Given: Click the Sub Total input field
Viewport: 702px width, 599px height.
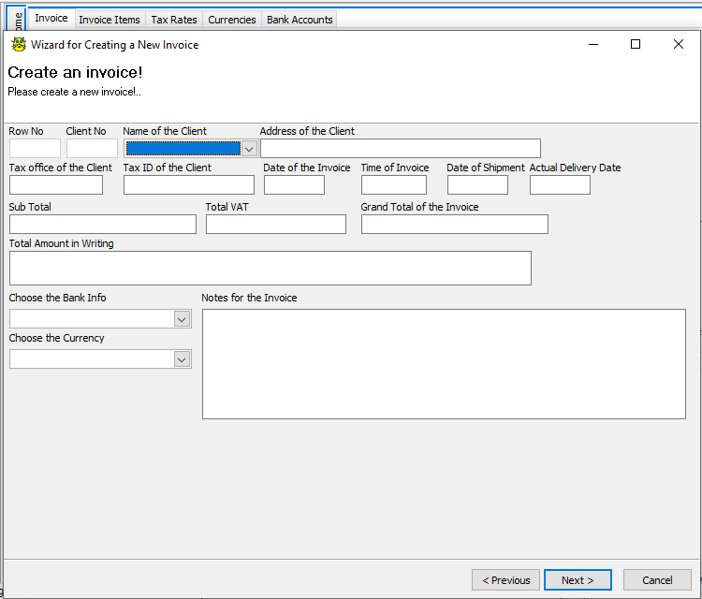Looking at the screenshot, I should point(103,225).
